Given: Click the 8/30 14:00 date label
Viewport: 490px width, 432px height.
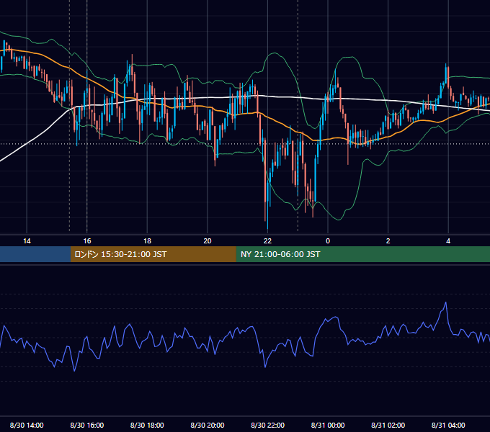Looking at the screenshot, I should pyautogui.click(x=27, y=425).
